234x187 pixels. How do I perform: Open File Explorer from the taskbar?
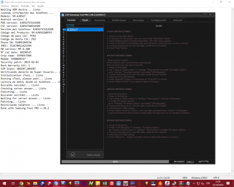pyautogui.click(x=35, y=183)
